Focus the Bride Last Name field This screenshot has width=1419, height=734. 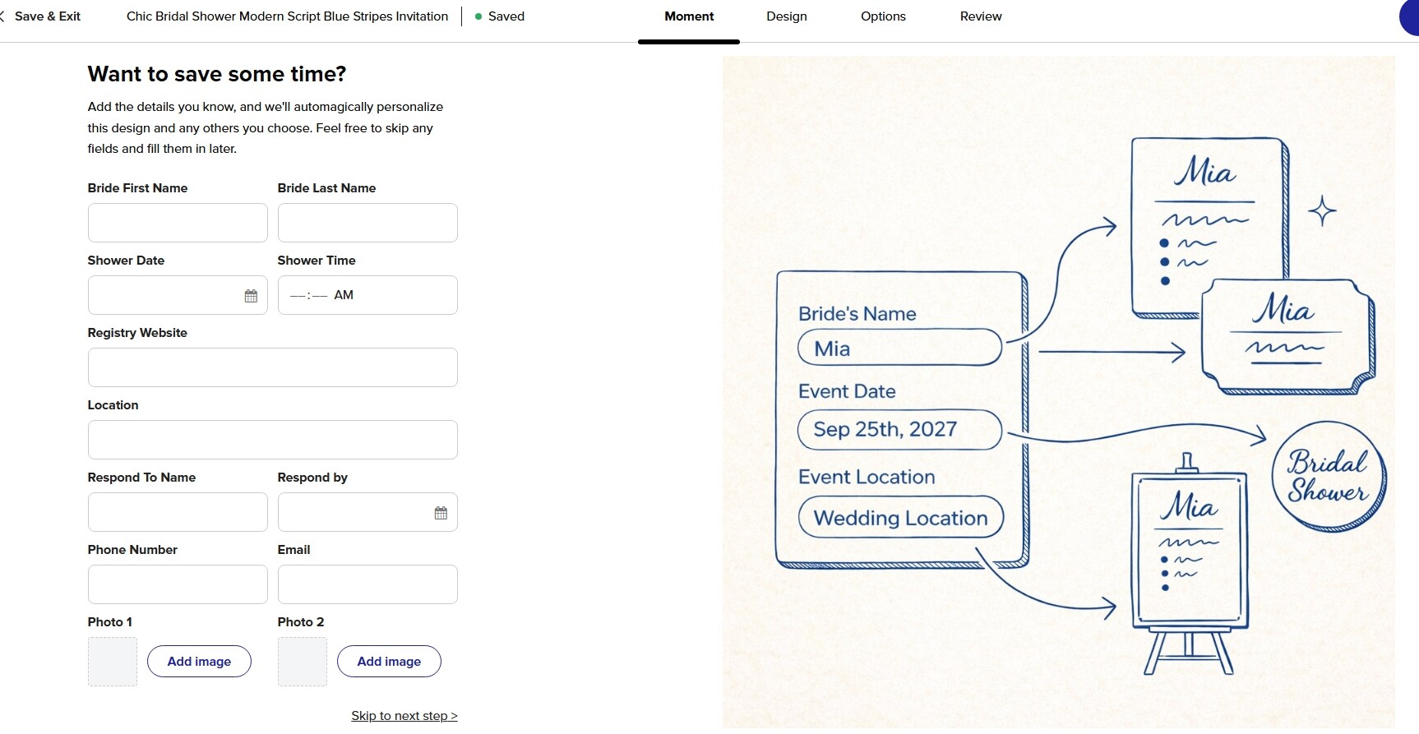(x=367, y=223)
